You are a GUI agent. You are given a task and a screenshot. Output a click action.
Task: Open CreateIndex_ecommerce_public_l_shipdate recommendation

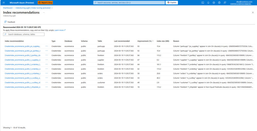point(22,87)
